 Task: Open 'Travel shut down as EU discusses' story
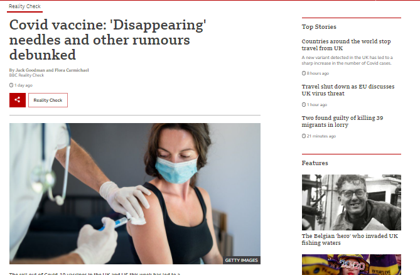point(348,90)
